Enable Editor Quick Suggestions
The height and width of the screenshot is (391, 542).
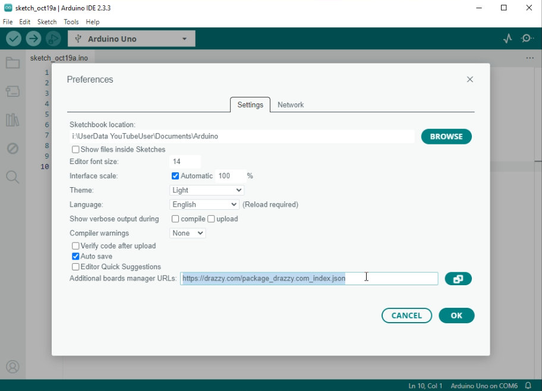(75, 267)
